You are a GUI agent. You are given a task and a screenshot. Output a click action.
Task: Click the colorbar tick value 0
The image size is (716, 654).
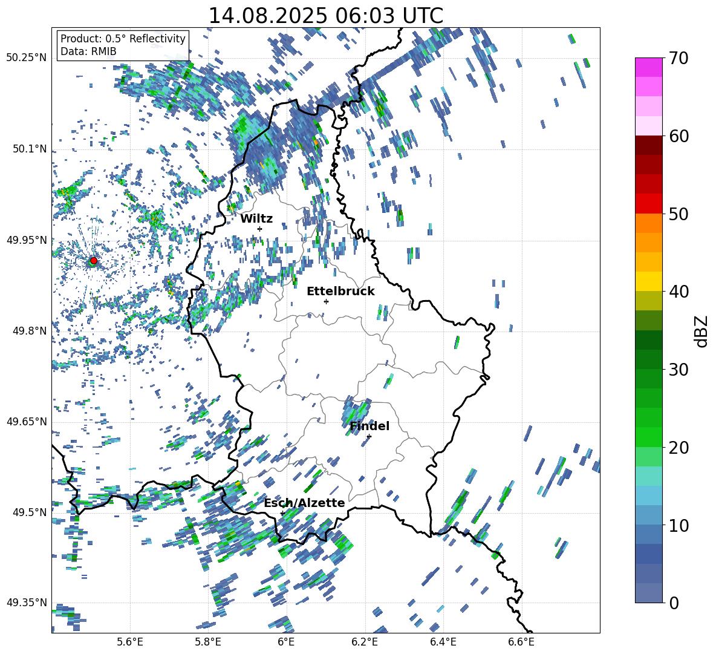(x=674, y=603)
